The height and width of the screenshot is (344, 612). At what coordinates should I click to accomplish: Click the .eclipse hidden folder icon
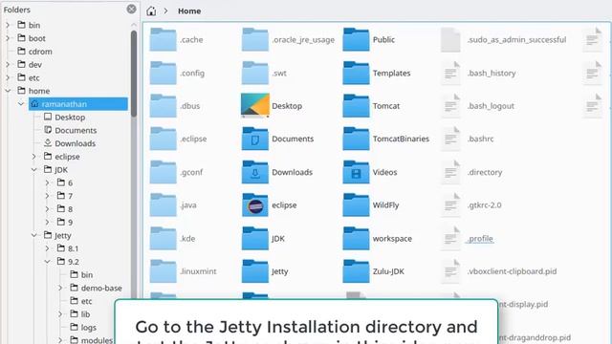coord(163,139)
